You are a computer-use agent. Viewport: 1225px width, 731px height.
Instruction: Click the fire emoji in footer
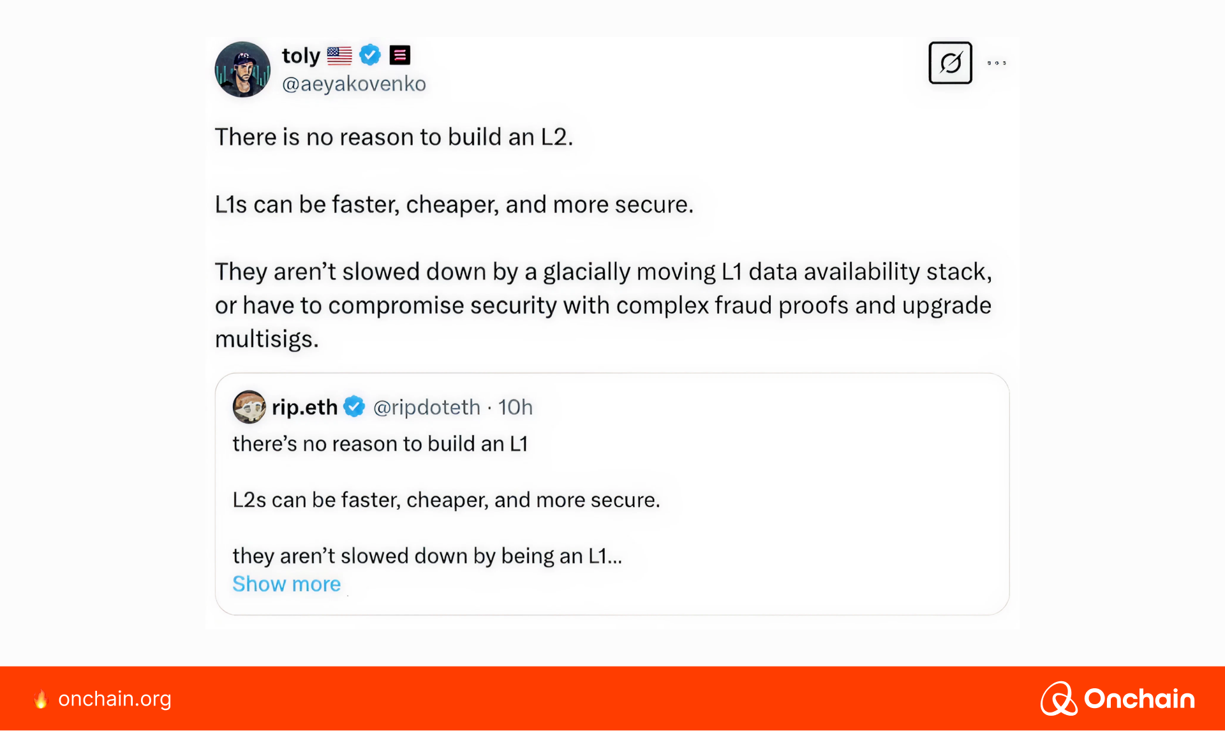pos(41,699)
